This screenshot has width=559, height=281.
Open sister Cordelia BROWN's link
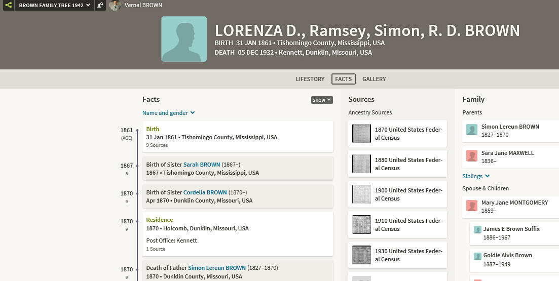pyautogui.click(x=205, y=192)
